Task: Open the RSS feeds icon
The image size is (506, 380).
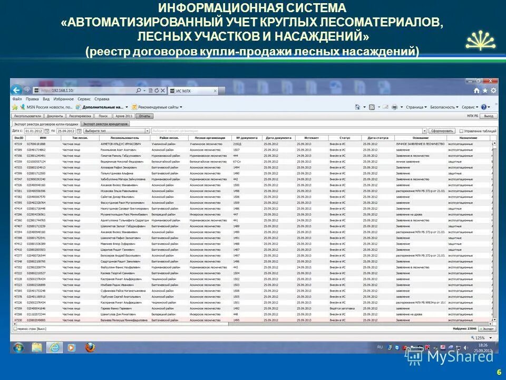Action: [373, 107]
